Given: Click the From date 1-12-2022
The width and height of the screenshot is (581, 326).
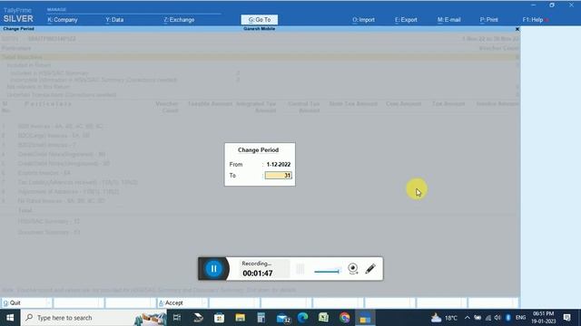Looking at the screenshot, I should click(x=279, y=165).
